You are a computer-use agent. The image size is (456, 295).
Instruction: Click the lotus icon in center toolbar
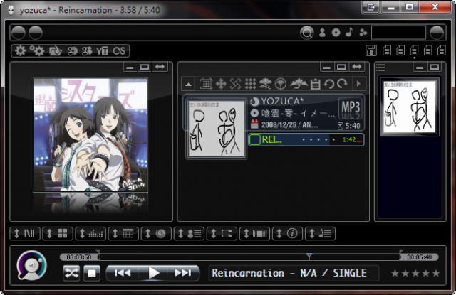pos(299,84)
